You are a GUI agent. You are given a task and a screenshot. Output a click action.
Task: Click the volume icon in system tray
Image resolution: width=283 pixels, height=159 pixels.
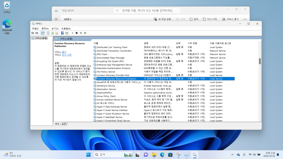point(254,155)
